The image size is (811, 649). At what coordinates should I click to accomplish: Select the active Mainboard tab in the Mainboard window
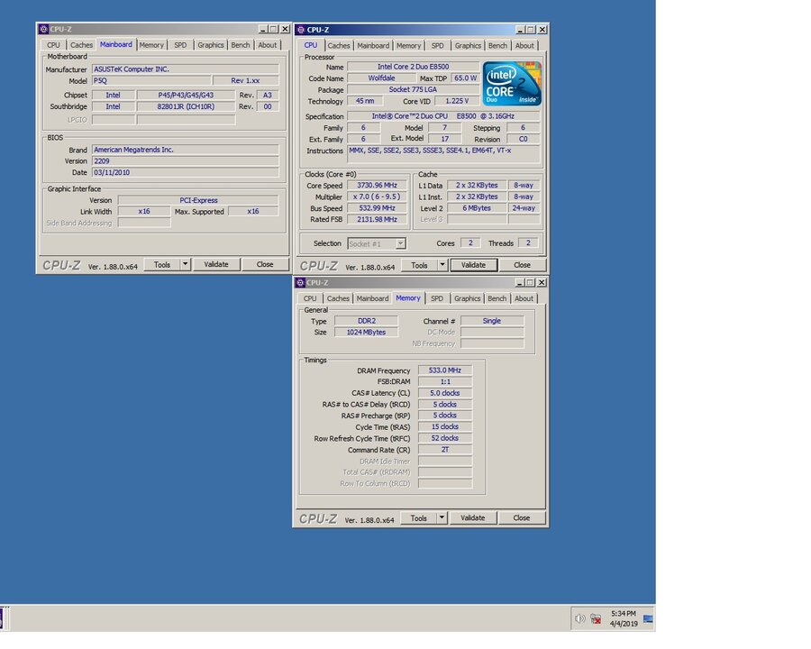(x=116, y=44)
